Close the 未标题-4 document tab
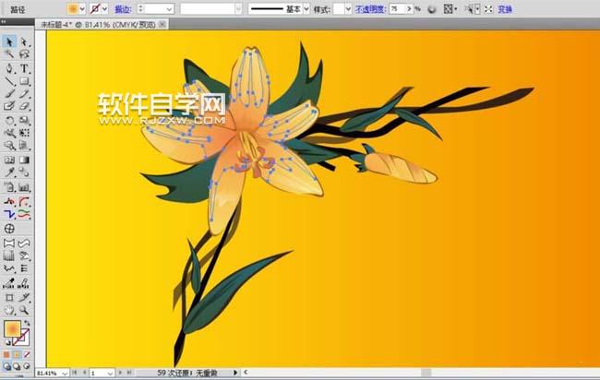The image size is (600, 380). pyautogui.click(x=162, y=25)
